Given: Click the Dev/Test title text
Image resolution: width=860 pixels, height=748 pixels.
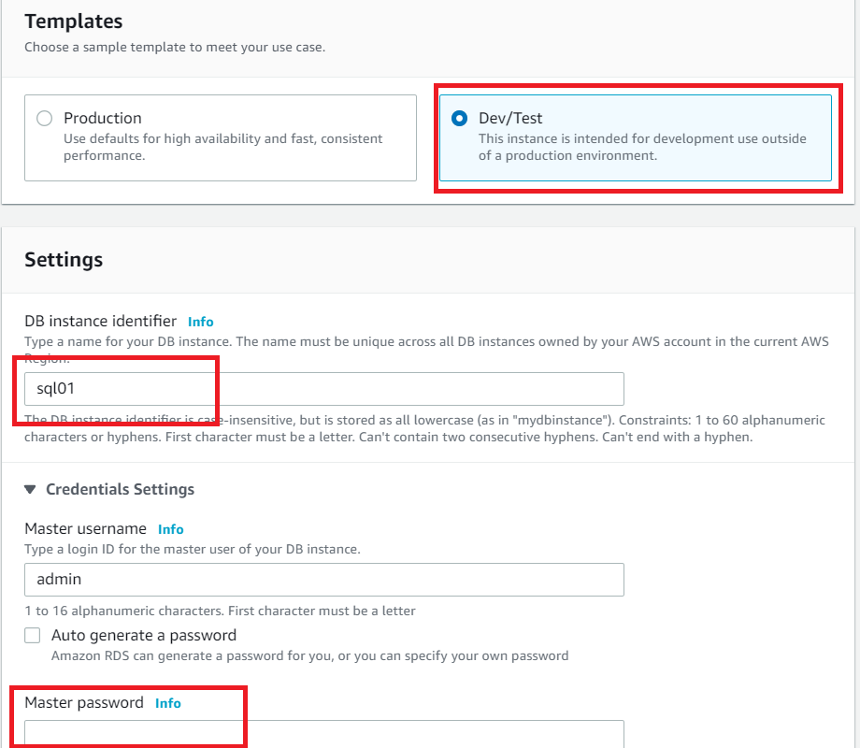Looking at the screenshot, I should coord(510,119).
